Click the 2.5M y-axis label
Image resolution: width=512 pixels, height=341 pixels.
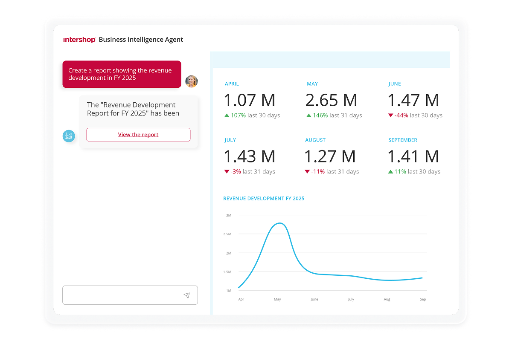click(x=227, y=234)
